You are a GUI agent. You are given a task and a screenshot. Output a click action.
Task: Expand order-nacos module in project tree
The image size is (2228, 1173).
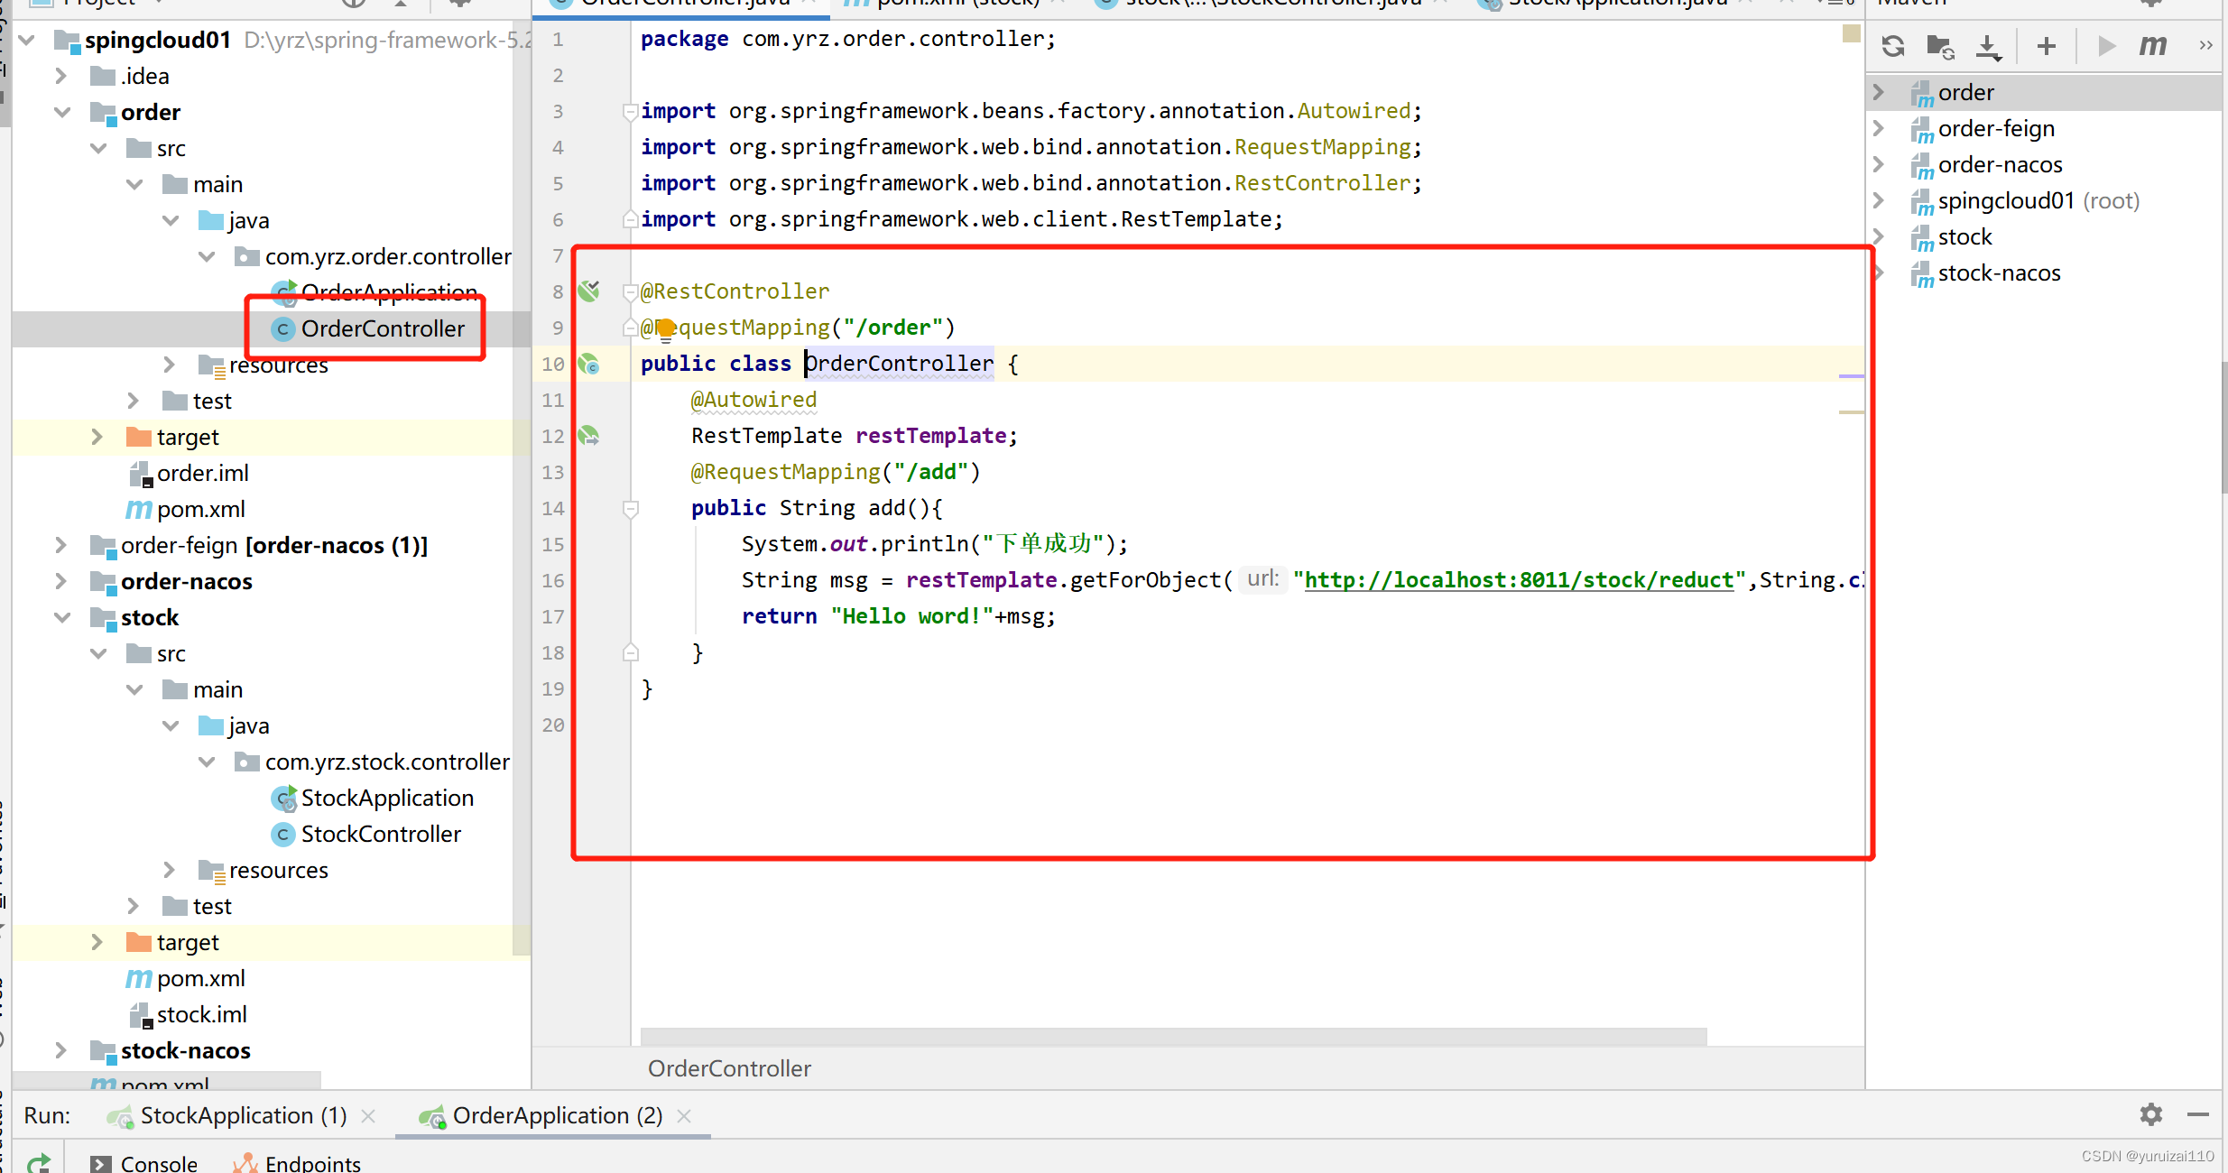60,581
